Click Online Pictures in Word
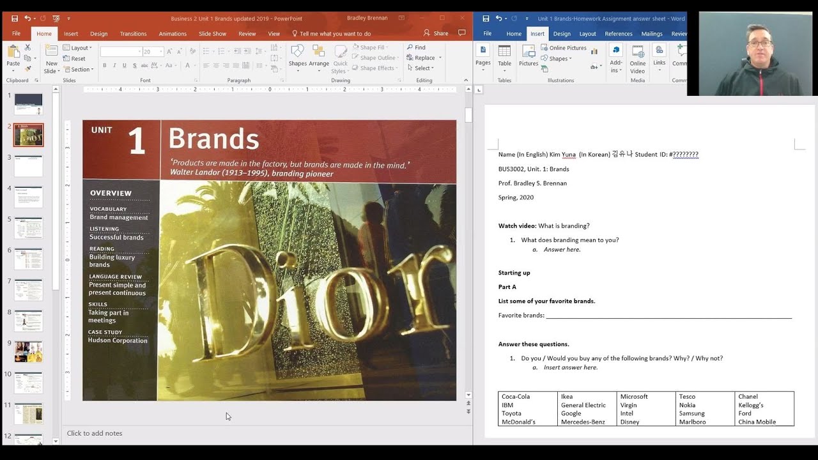The height and width of the screenshot is (460, 818). click(x=564, y=48)
